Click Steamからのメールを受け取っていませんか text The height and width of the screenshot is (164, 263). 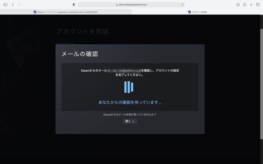(130, 115)
